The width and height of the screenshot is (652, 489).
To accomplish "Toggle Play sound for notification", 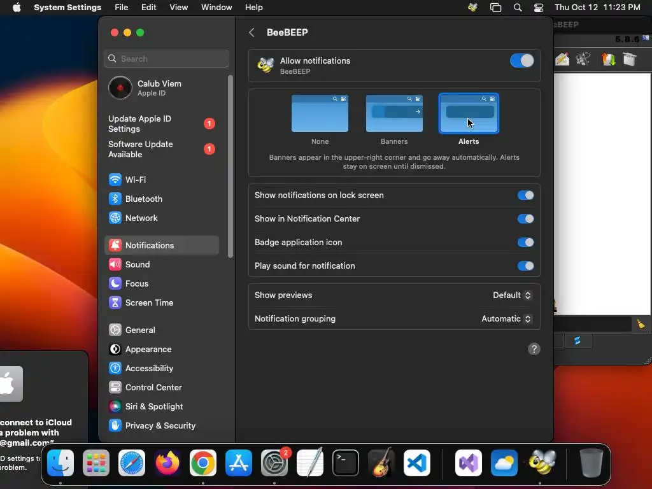I will tap(525, 266).
